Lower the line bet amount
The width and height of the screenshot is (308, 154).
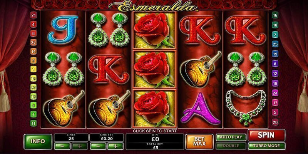pyautogui.click(x=98, y=146)
